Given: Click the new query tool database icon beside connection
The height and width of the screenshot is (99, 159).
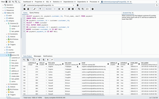Looking at the screenshot, I should coord(78,5).
